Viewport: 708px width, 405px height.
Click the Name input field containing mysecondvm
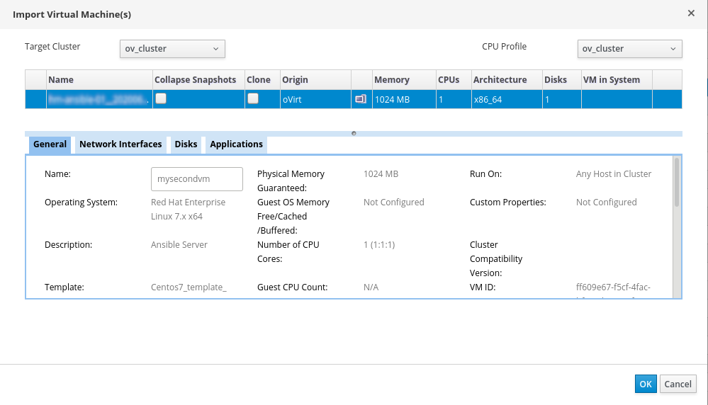[x=197, y=179]
